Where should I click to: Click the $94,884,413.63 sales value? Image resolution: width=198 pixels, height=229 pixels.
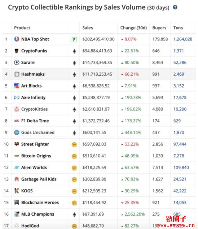point(97,51)
